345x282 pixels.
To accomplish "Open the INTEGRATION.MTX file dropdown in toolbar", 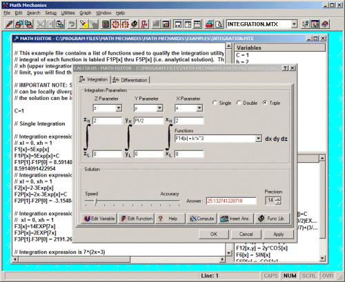I will (x=294, y=24).
